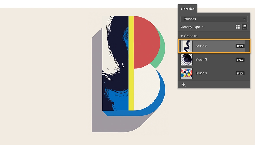Click PNG badge on Brush 2
This screenshot has height=145, width=255.
click(x=240, y=46)
